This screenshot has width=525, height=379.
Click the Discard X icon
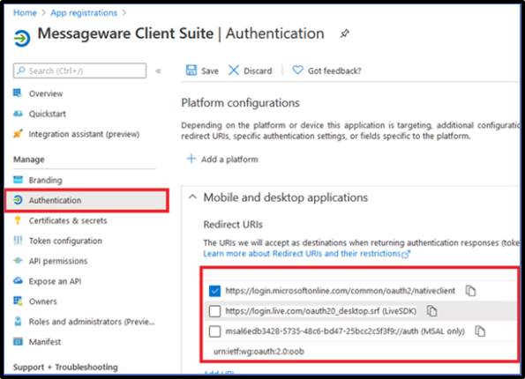pos(233,71)
